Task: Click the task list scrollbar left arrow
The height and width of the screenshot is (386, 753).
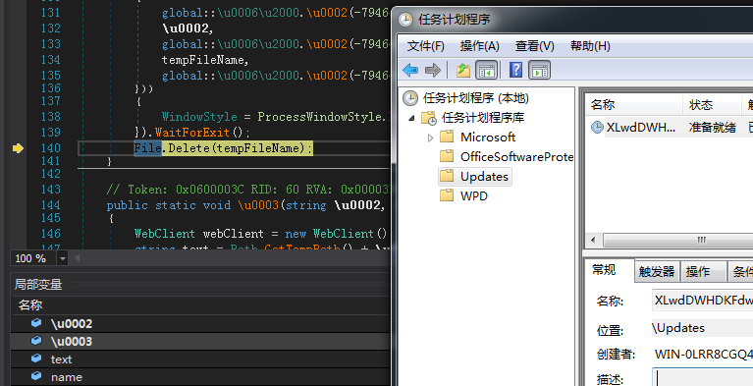Action: 594,239
